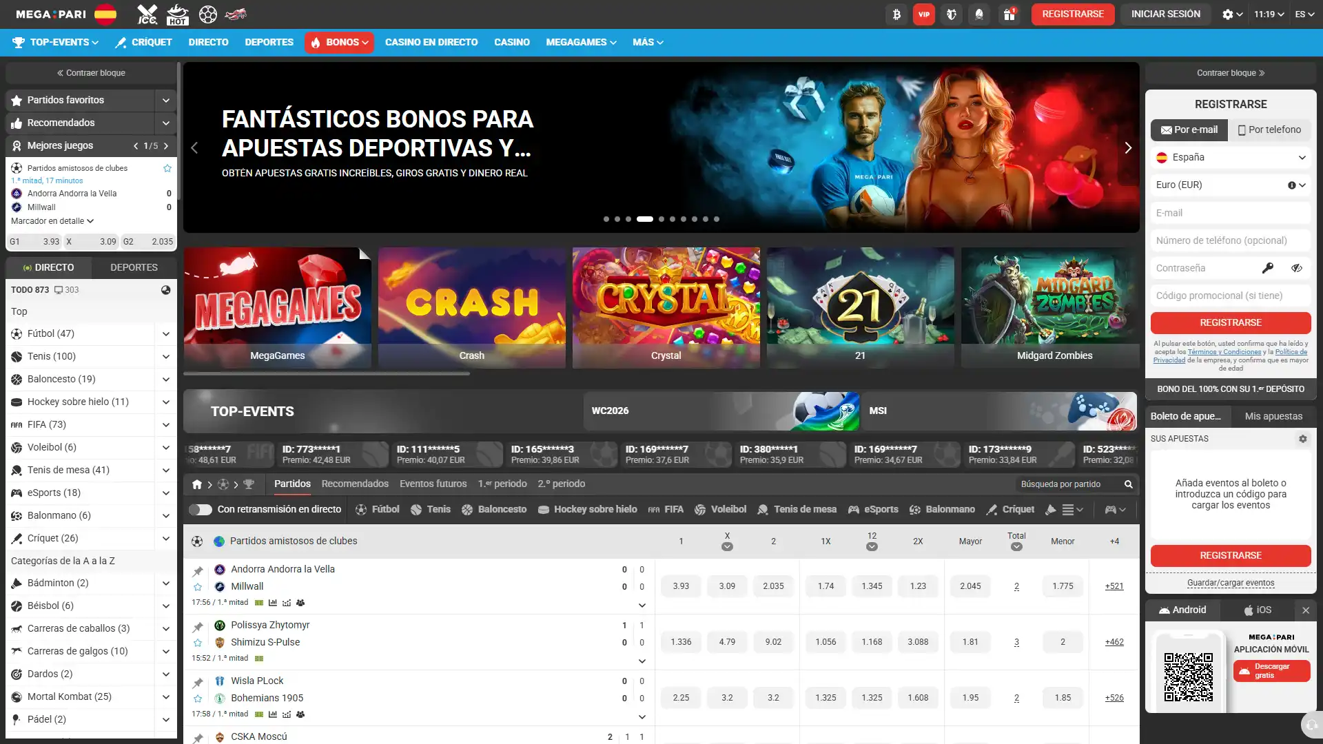
Task: Open bet slip settings gear icon
Action: tap(1303, 439)
